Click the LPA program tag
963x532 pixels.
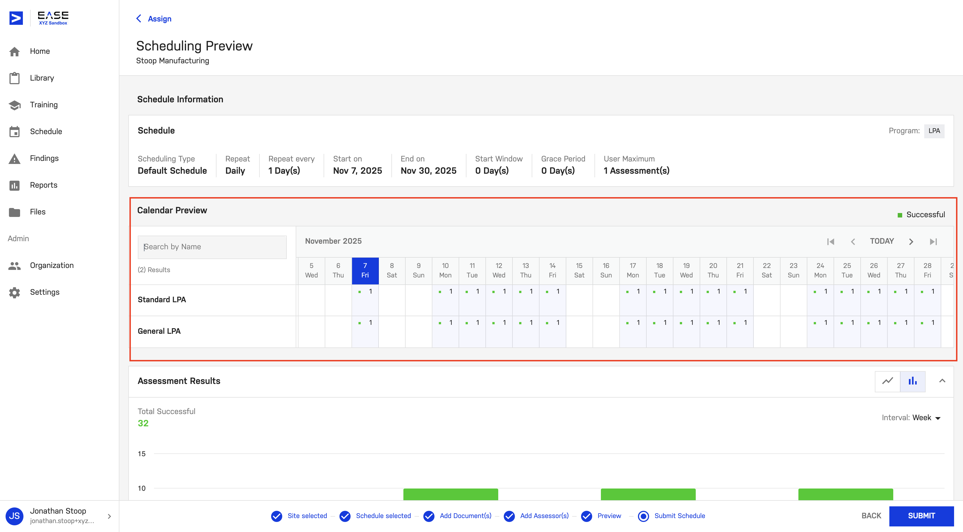[934, 131]
